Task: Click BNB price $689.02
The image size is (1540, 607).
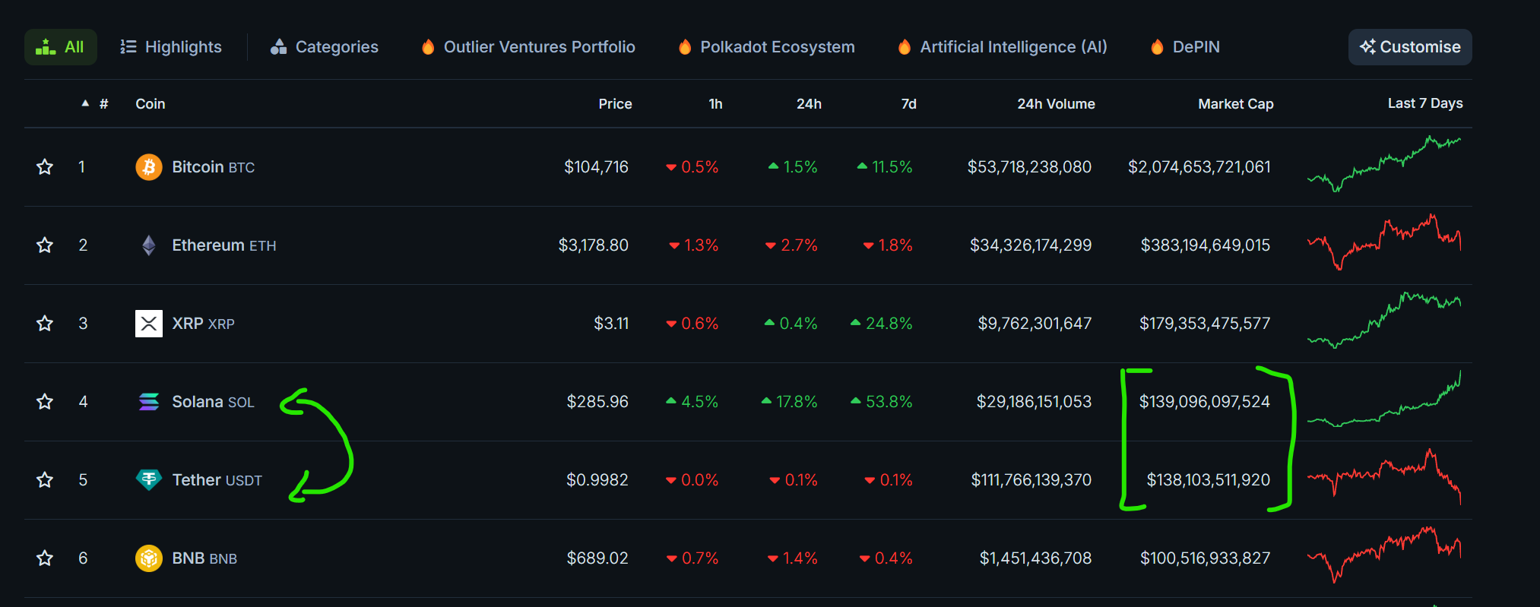Action: coord(597,558)
